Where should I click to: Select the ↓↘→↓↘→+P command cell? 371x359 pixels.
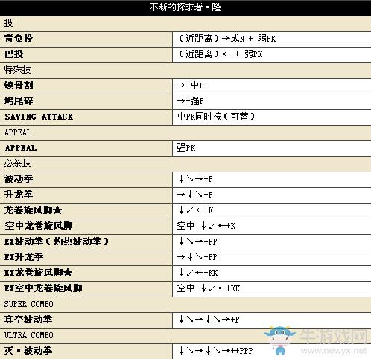272,320
